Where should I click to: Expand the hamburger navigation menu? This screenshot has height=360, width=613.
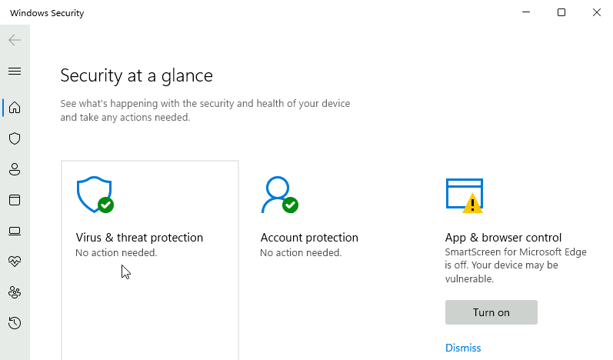coord(15,72)
